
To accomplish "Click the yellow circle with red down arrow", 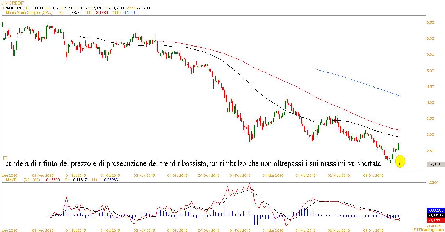I will [400, 161].
